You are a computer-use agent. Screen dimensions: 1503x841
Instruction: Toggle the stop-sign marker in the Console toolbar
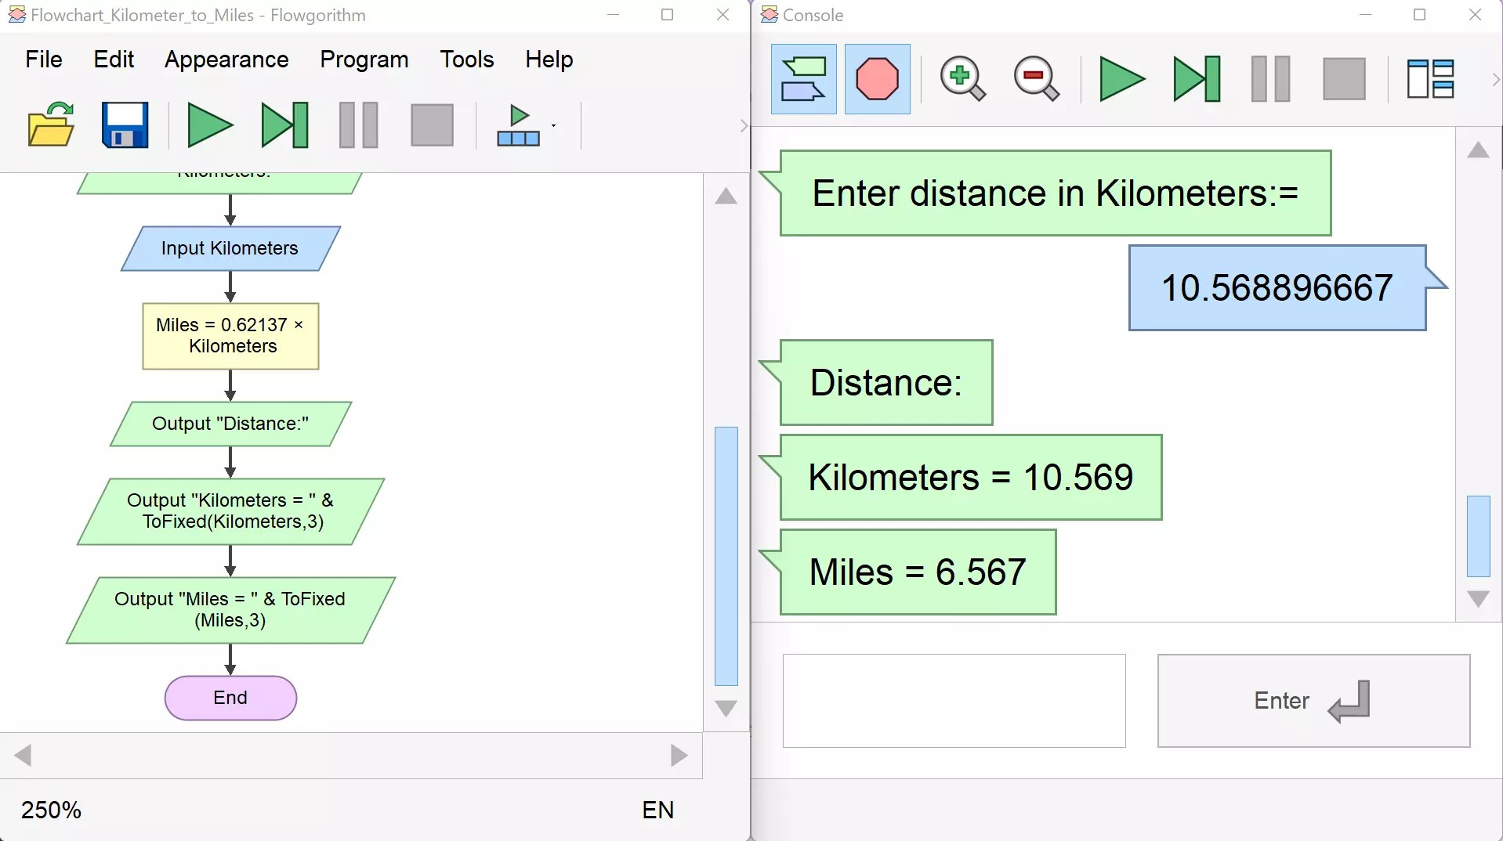click(877, 78)
